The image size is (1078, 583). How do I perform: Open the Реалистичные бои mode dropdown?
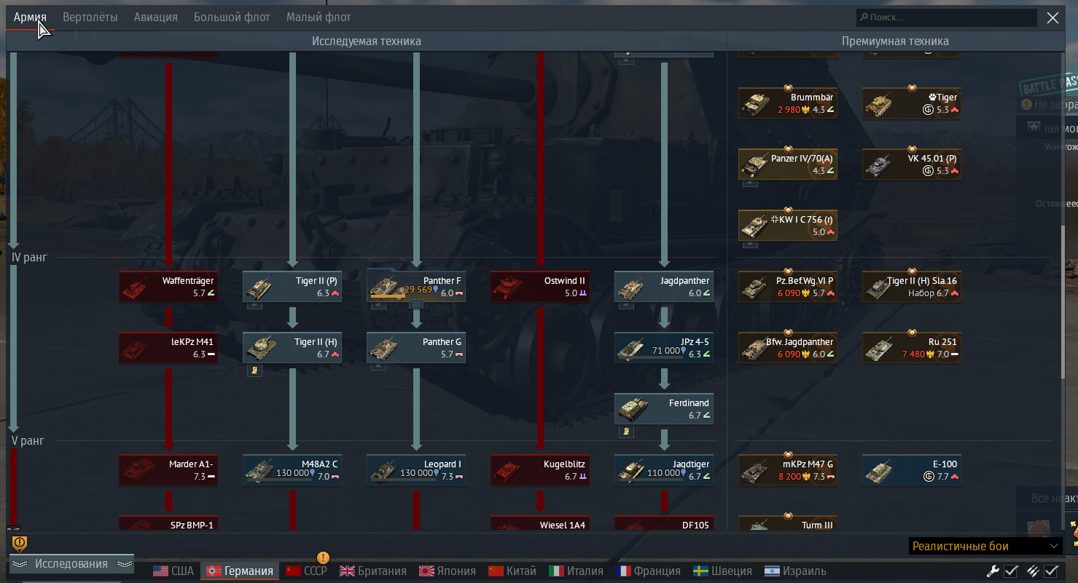point(985,546)
